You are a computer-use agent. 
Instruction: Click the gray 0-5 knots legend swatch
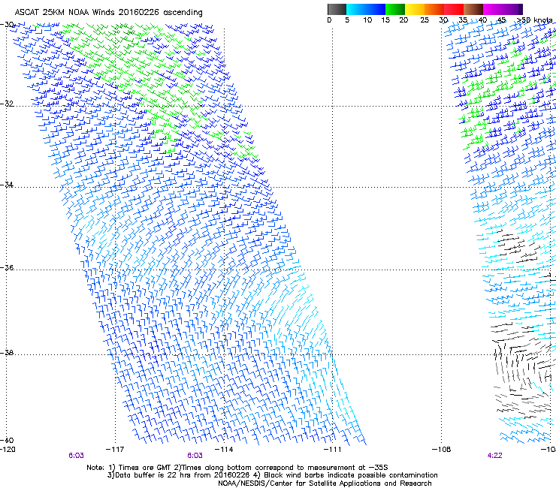337,9
